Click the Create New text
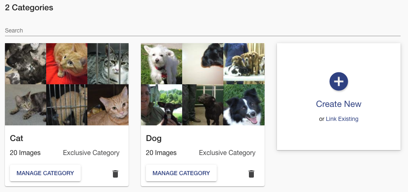The width and height of the screenshot is (408, 192). pos(339,104)
